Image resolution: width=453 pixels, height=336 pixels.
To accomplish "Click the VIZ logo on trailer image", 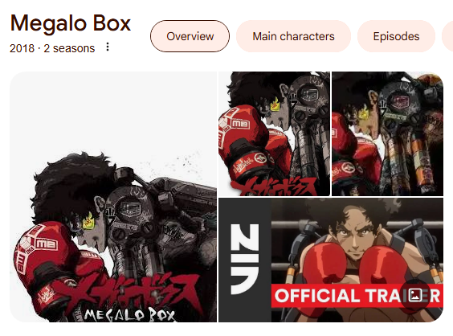I will pos(245,260).
